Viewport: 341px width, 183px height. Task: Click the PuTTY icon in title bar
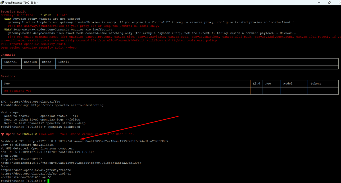click(x=2, y=2)
